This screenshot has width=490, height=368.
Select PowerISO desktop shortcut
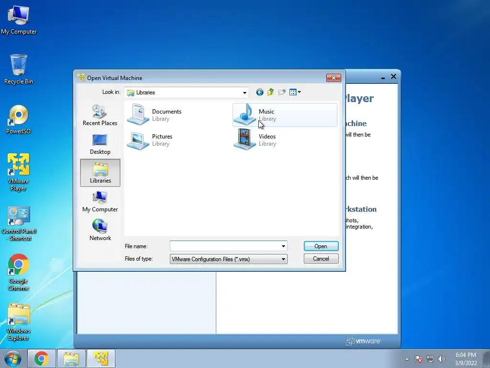click(19, 119)
